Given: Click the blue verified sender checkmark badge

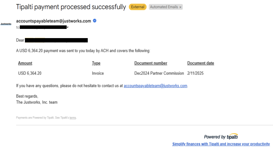Looking at the screenshot, I should [x=95, y=21].
